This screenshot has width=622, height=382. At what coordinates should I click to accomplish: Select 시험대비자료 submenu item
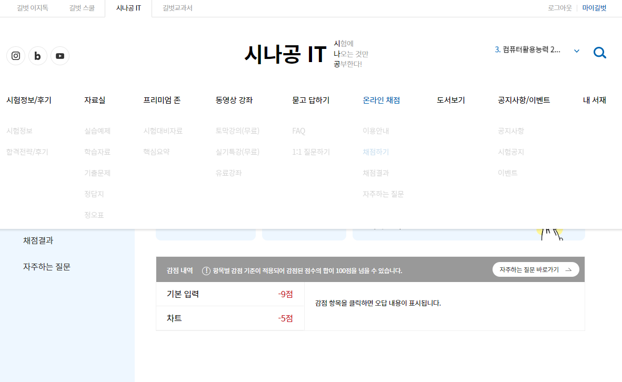pos(163,131)
